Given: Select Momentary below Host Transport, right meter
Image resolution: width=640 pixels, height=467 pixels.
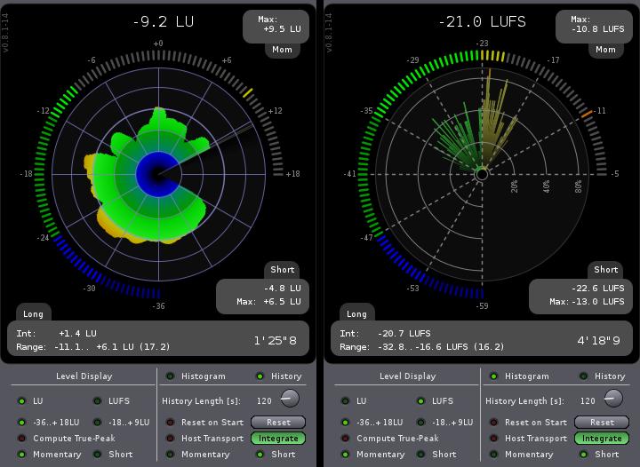Looking at the screenshot, I should tap(493, 454).
